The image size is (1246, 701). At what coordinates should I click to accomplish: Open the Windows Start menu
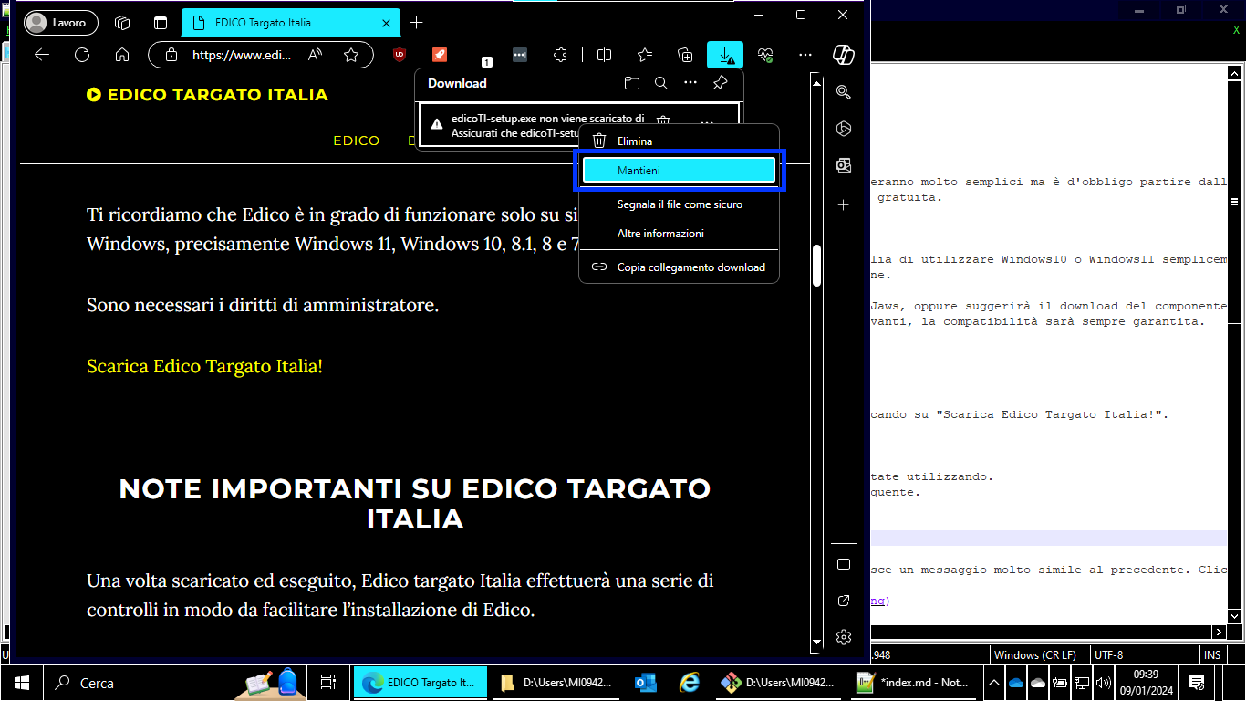coord(21,683)
